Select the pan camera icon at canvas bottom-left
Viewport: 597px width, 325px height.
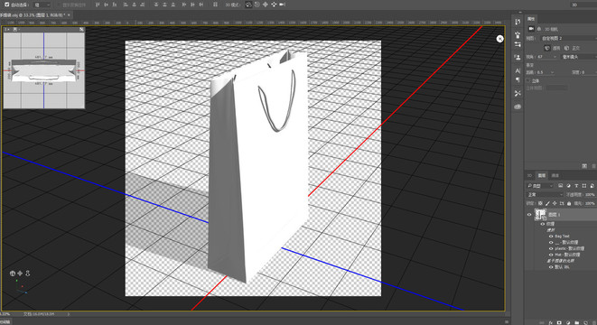20,274
